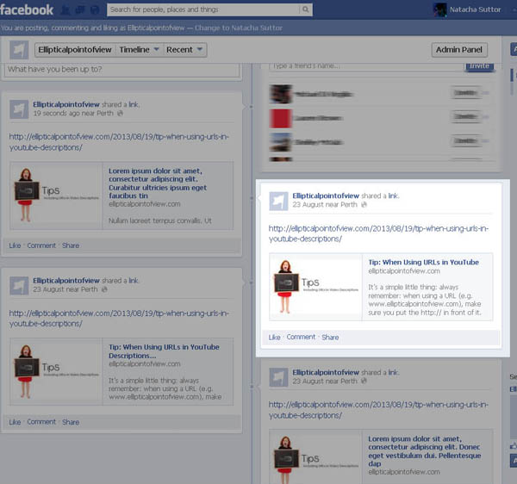The width and height of the screenshot is (517, 484).
Task: Open the Natacha Suttor profile name link
Action: [x=475, y=9]
